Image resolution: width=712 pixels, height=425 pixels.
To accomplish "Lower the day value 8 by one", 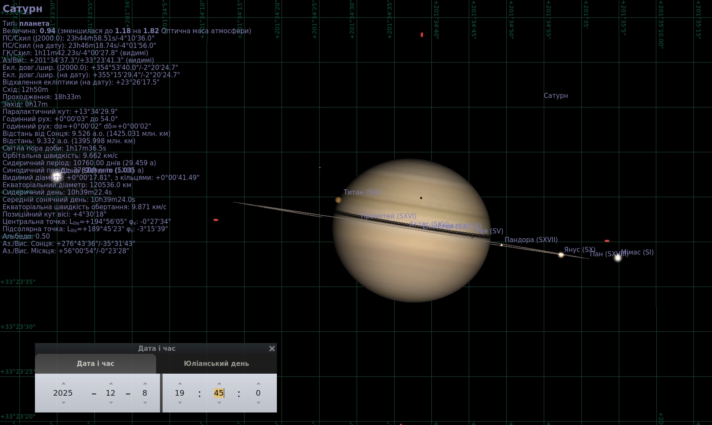I will pos(145,403).
